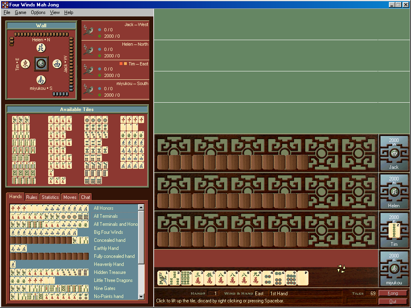Screen dimensions: 411x308
Task: Click the bird icon beside Tim – East
Action: [88, 70]
